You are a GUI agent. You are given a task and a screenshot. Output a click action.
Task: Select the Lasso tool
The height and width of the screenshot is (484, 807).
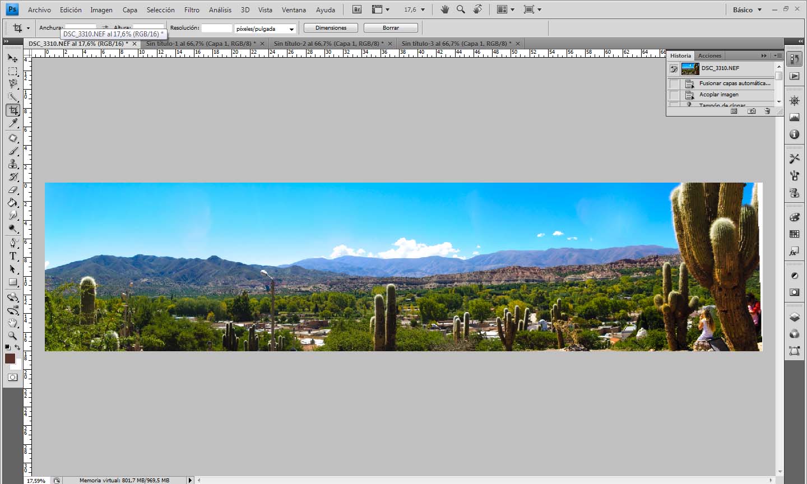point(13,84)
